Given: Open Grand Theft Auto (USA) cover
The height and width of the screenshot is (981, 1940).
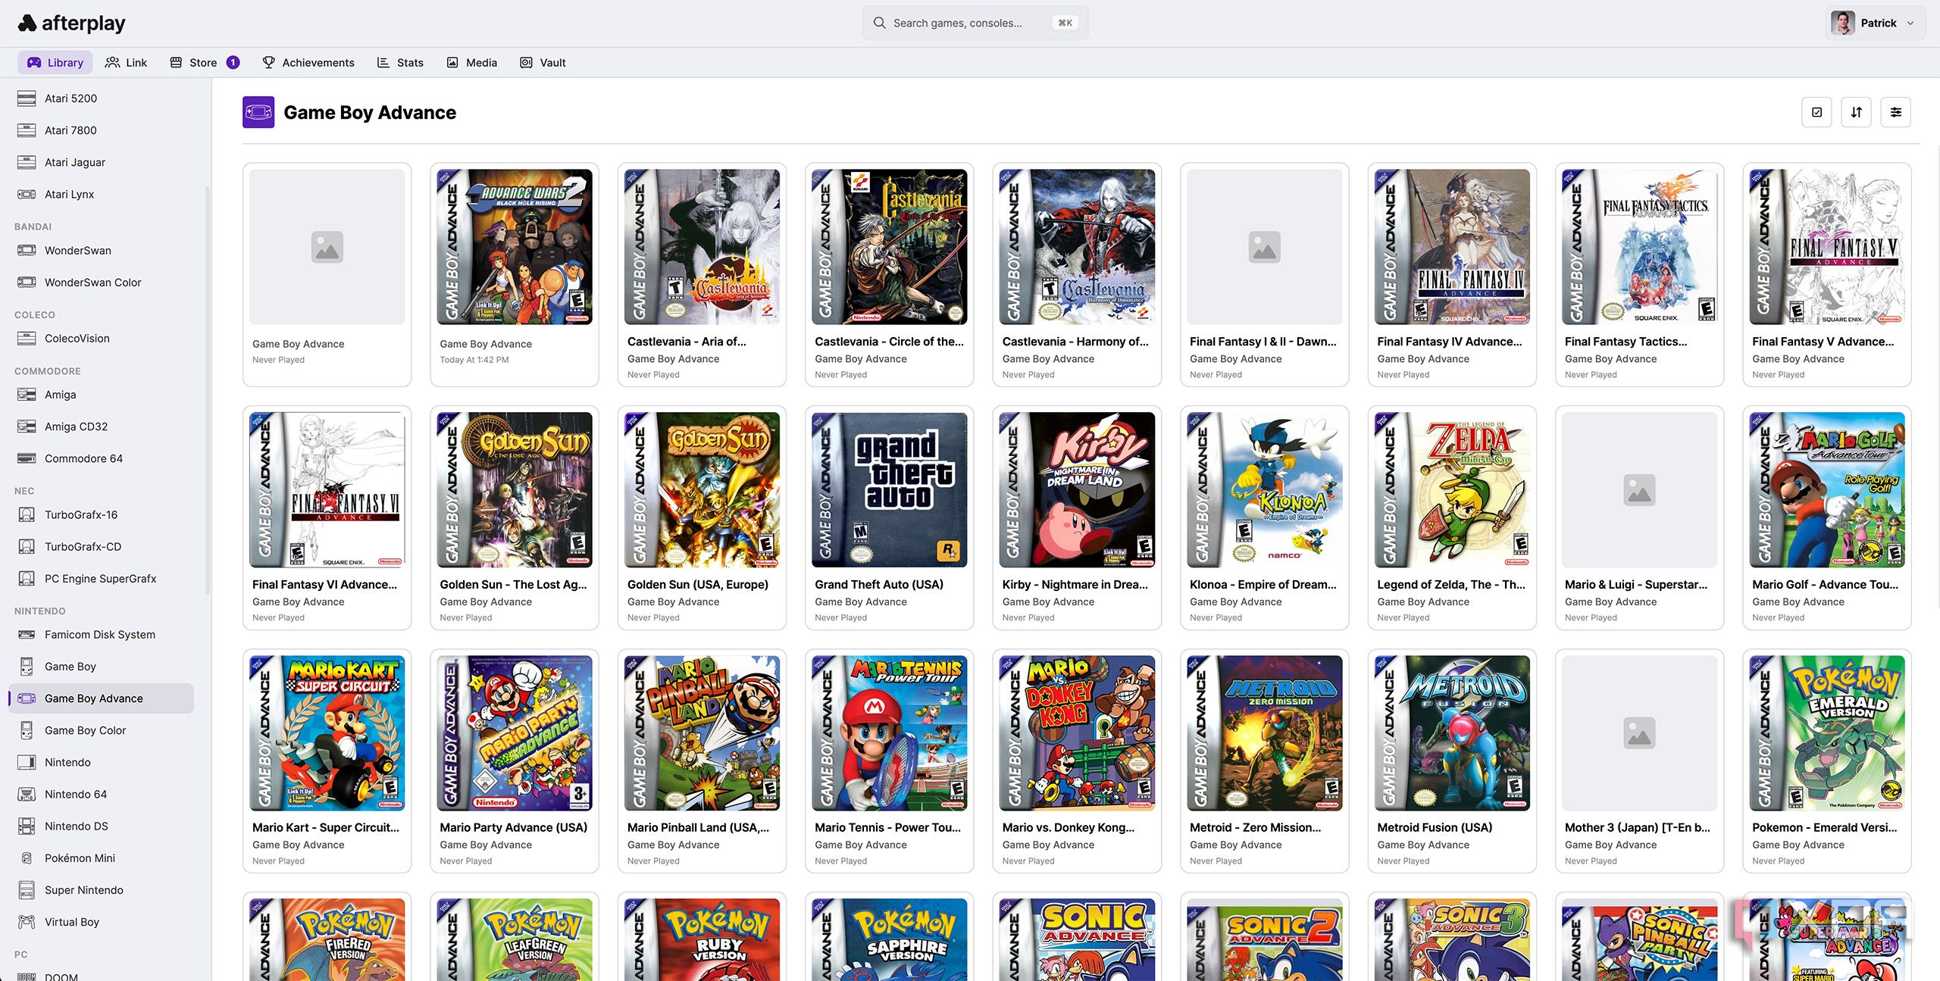Looking at the screenshot, I should pyautogui.click(x=890, y=490).
